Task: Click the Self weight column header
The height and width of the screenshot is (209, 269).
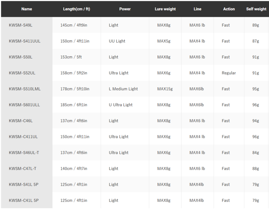Action: point(256,9)
